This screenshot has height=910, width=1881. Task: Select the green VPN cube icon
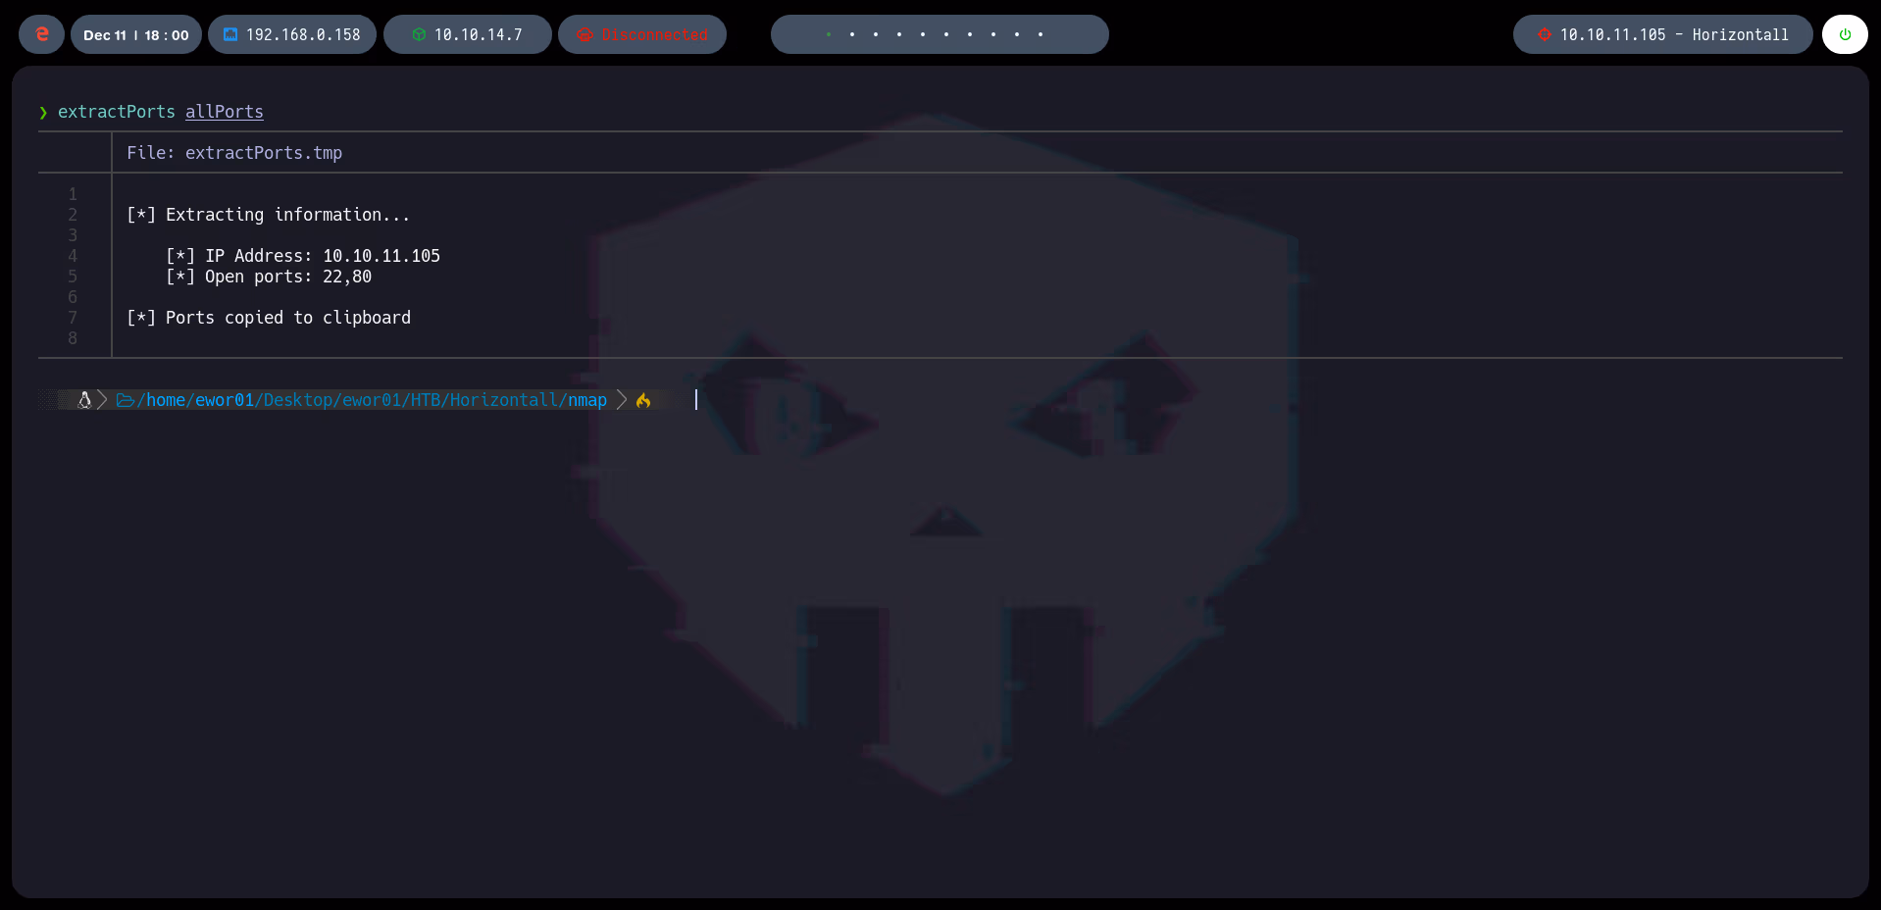point(420,34)
